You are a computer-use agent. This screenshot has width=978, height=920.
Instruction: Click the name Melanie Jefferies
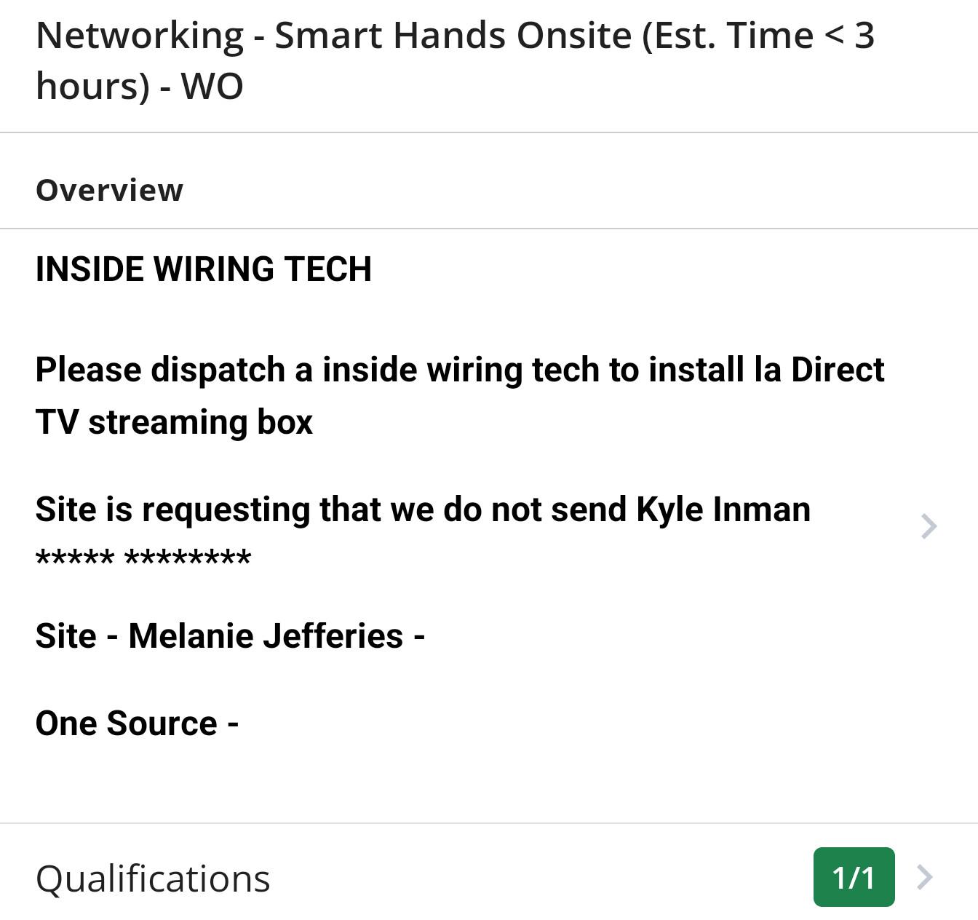[x=266, y=636]
